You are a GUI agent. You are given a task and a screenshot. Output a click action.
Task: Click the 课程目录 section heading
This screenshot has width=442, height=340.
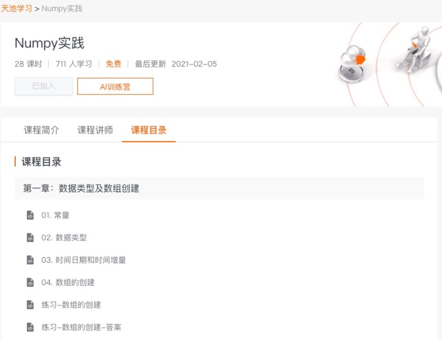41,162
